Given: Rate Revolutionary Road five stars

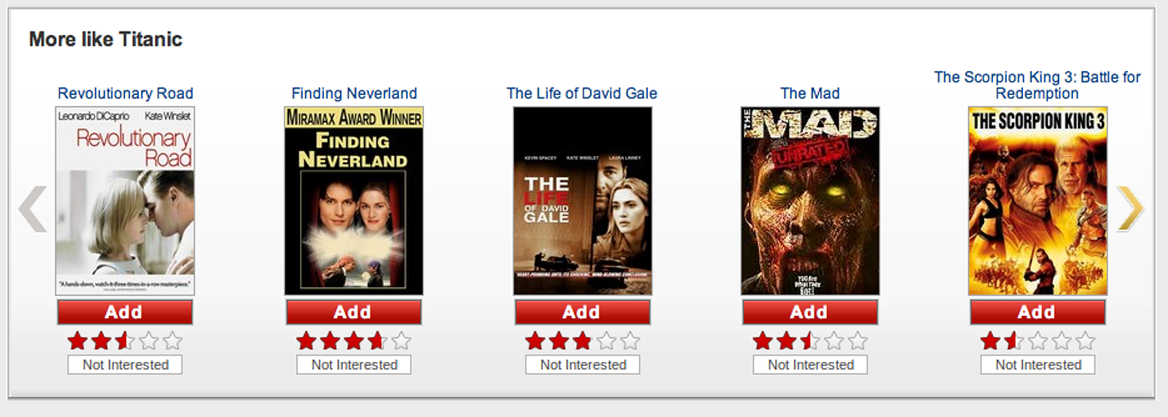Looking at the screenshot, I should (173, 341).
